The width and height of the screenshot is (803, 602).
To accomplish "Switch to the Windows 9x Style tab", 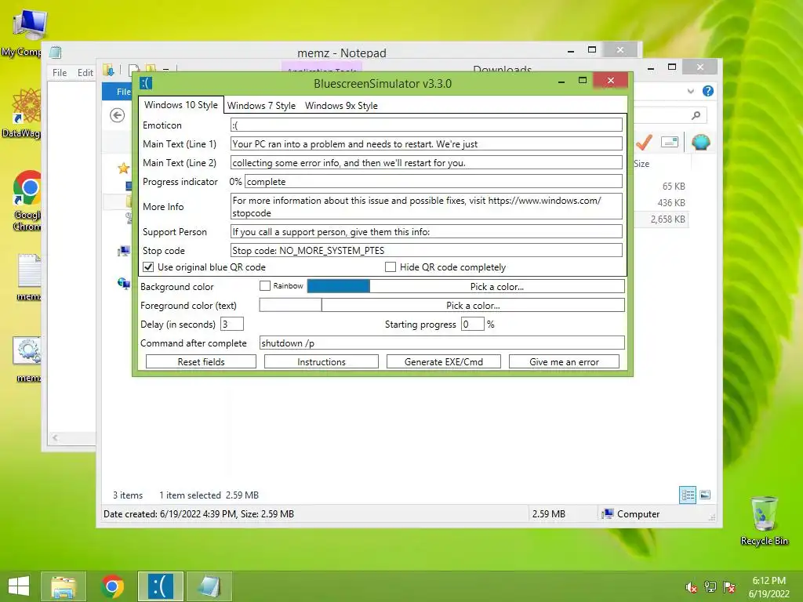I will point(341,106).
